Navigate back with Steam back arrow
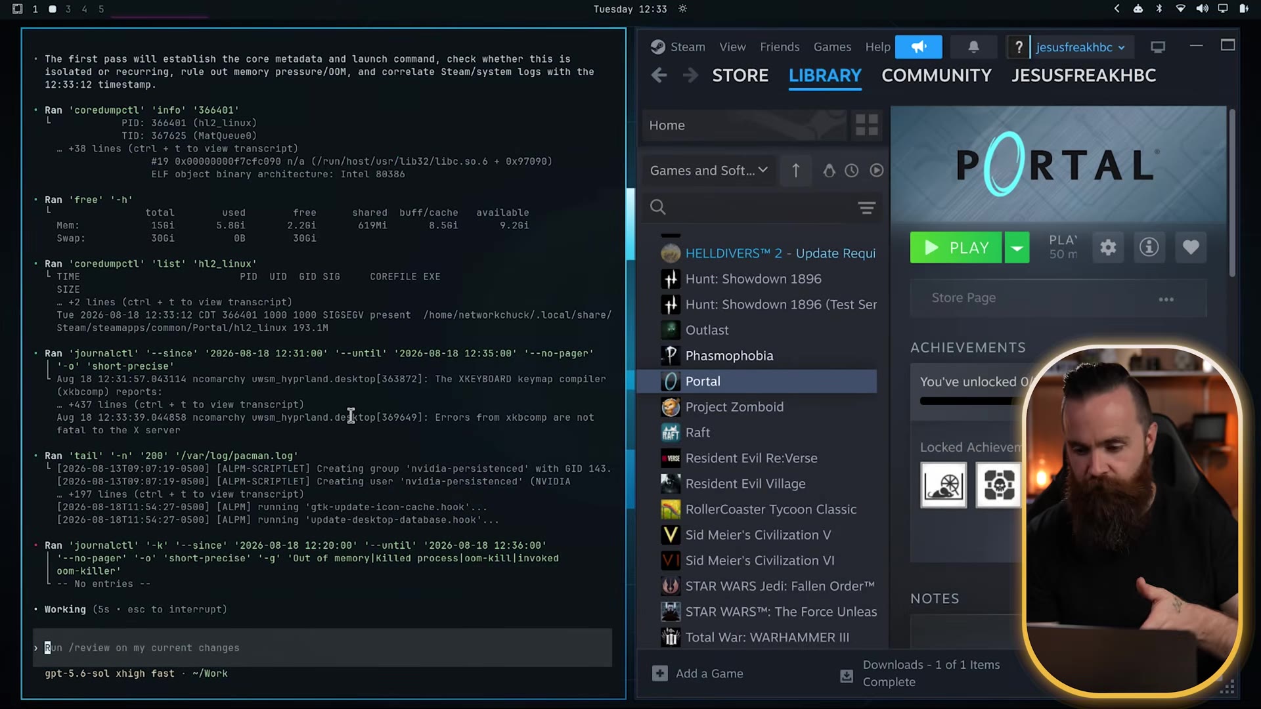 pos(659,75)
